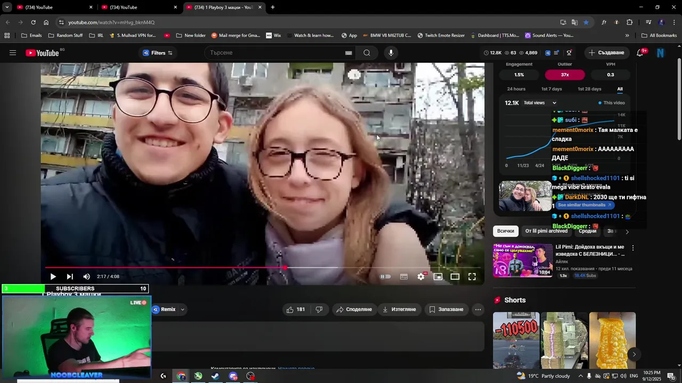
Task: Skip to the next video
Action: [70, 277]
